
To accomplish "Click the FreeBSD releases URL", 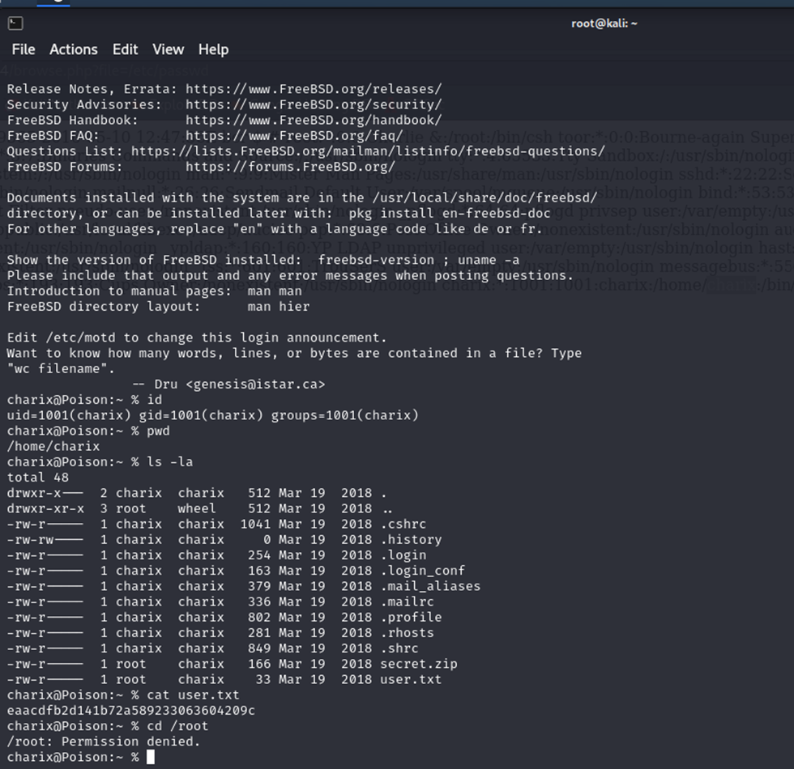I will [314, 89].
